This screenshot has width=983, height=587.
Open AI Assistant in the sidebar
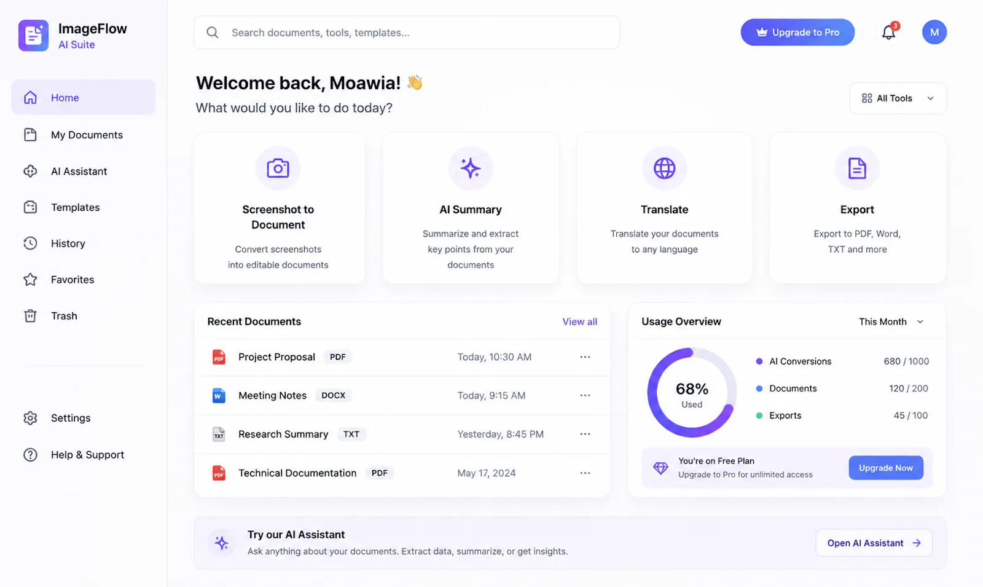83,171
